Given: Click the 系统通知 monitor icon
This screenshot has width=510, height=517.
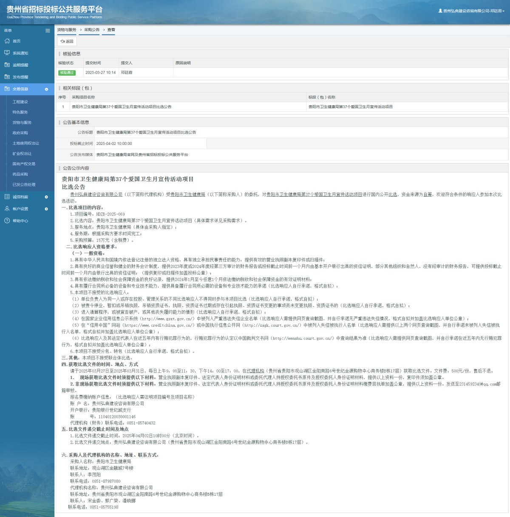Looking at the screenshot, I should tap(7, 53).
